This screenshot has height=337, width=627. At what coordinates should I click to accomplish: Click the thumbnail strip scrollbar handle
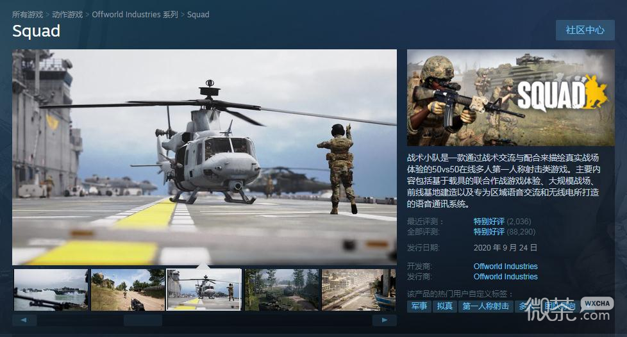point(143,320)
